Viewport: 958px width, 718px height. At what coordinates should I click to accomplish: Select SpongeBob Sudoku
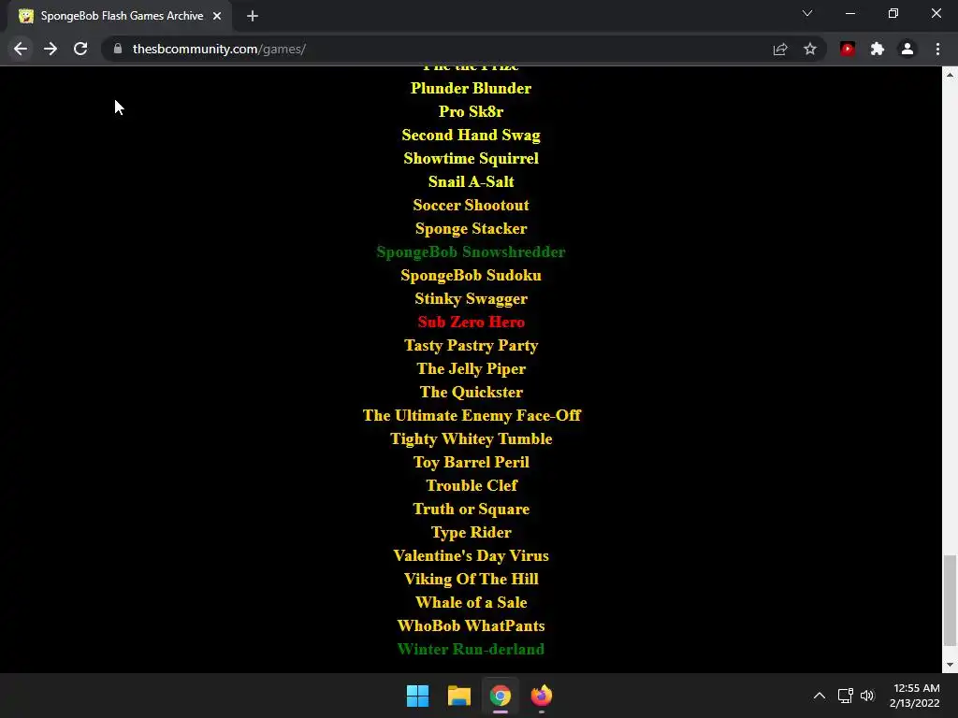[472, 276]
